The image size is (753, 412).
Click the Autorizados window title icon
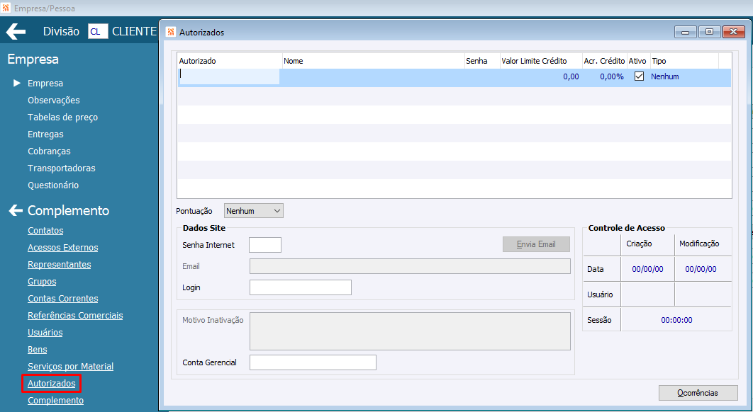click(170, 32)
